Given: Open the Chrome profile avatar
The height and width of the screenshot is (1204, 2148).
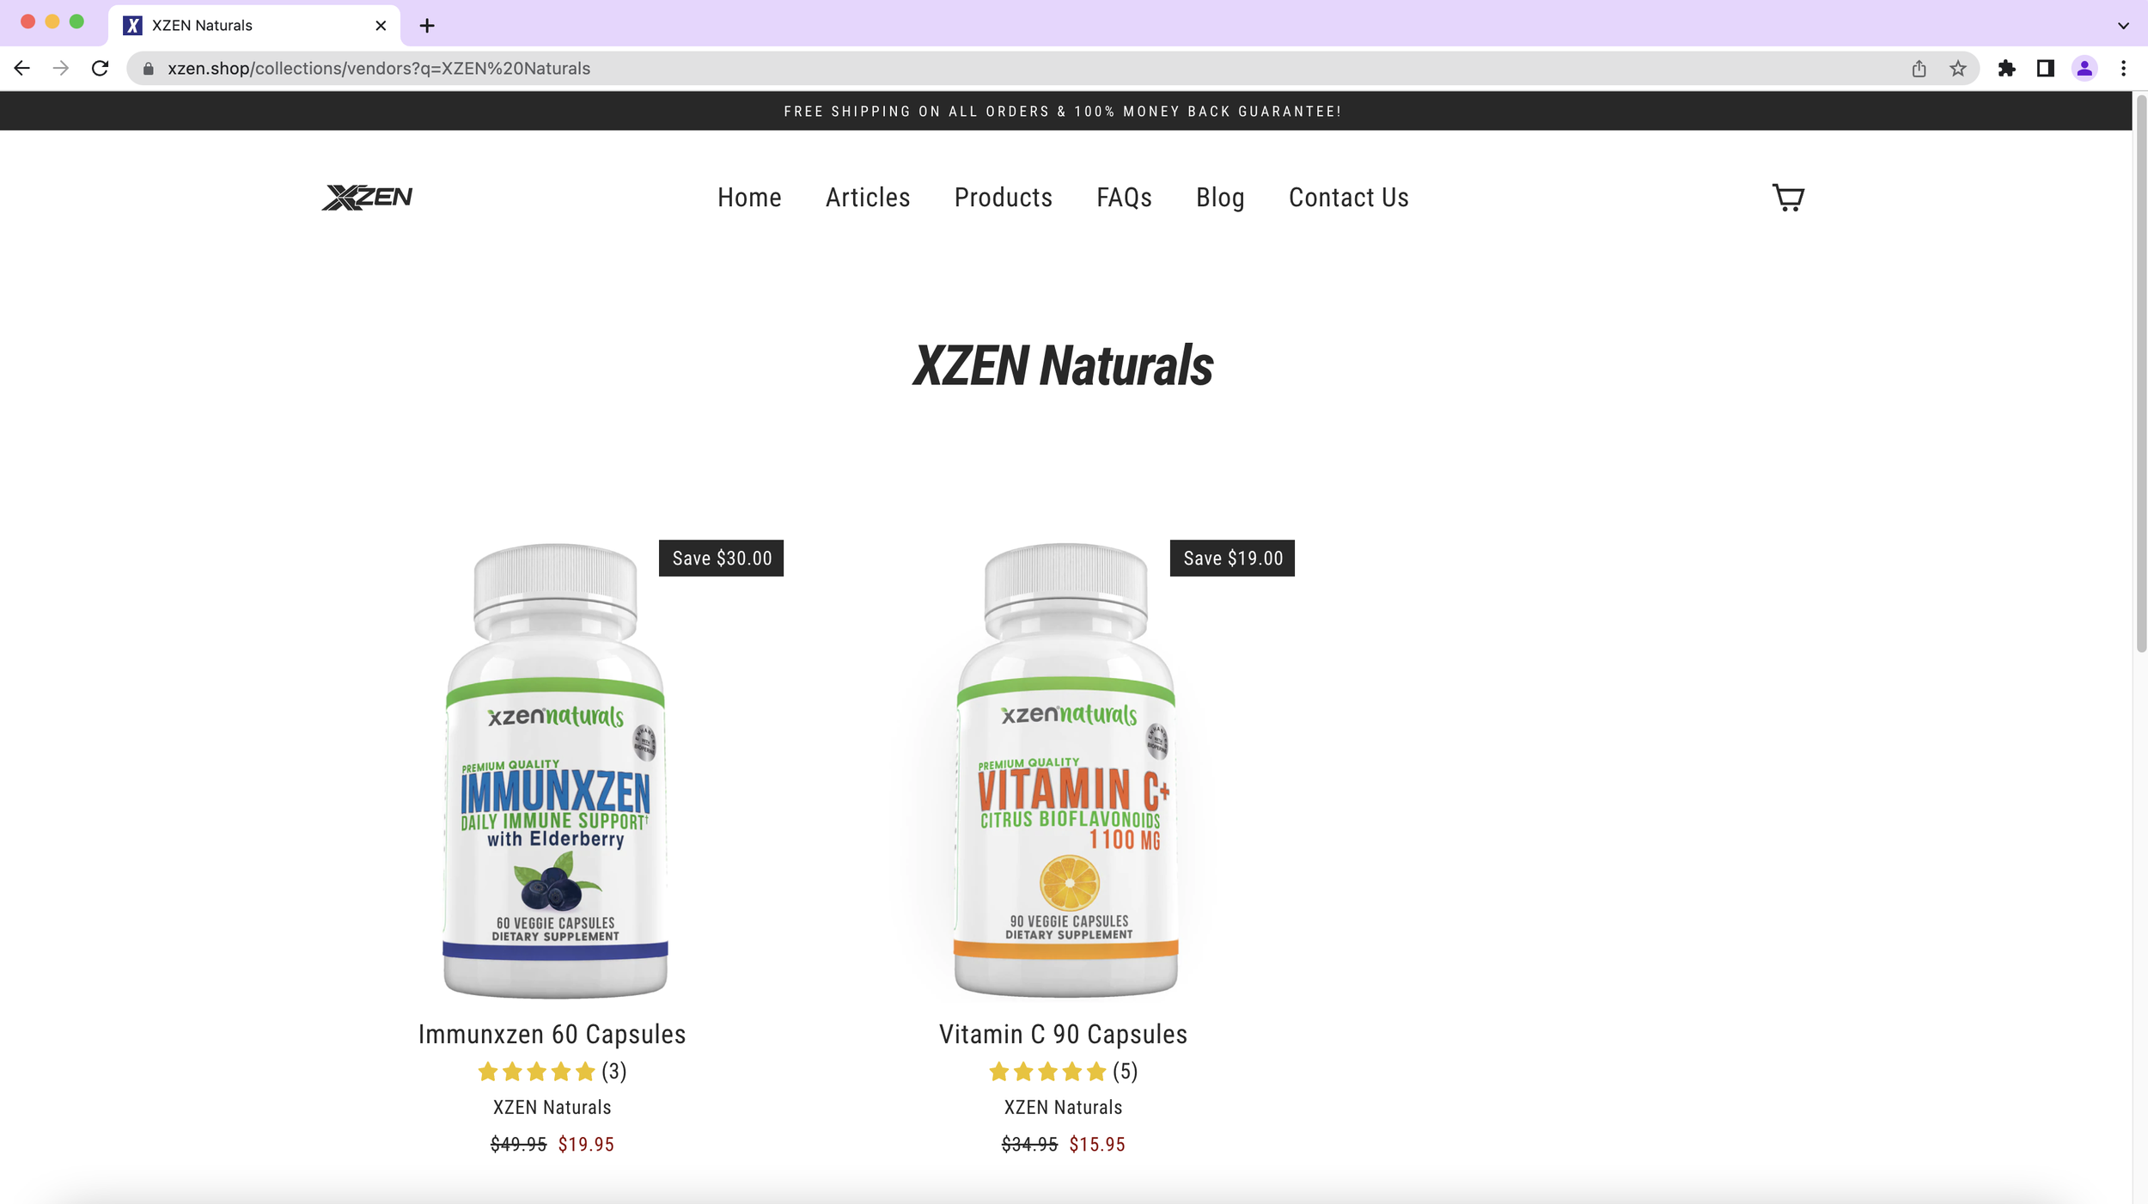Looking at the screenshot, I should point(2084,69).
